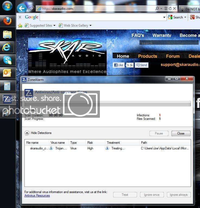Refresh the skaraudio.com page
200x208 pixels.
[x=170, y=8]
